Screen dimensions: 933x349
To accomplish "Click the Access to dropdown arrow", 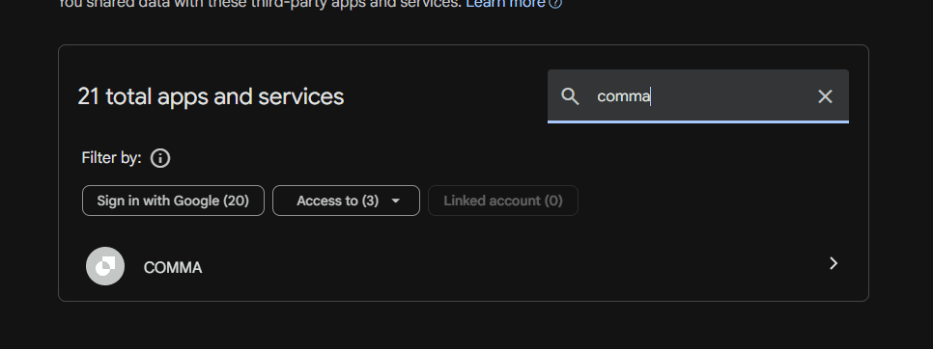I will point(396,201).
